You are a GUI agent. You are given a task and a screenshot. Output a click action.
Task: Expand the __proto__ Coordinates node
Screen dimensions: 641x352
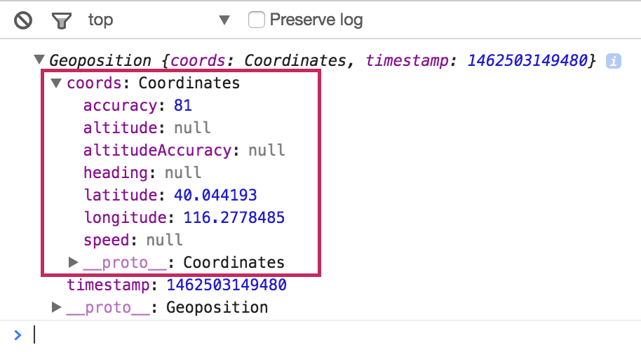(73, 262)
